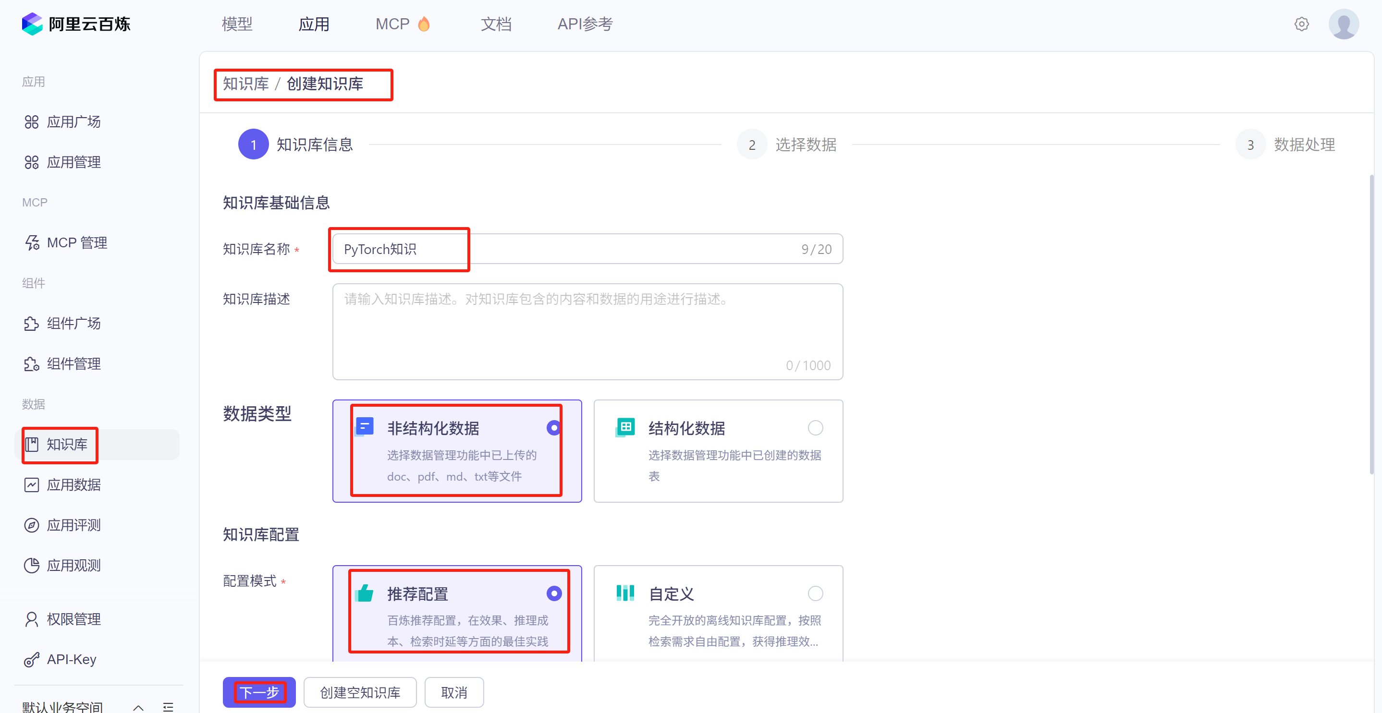Expand the 默认业务空间 workspace chevron

click(x=138, y=707)
